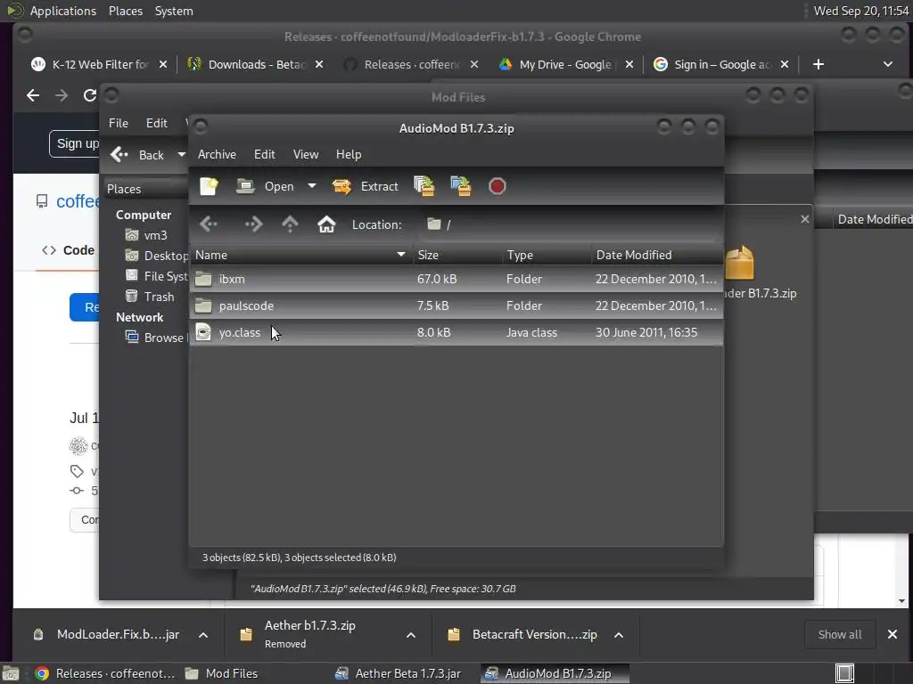This screenshot has height=684, width=913.
Task: Go back in Chrome browser
Action: click(33, 95)
